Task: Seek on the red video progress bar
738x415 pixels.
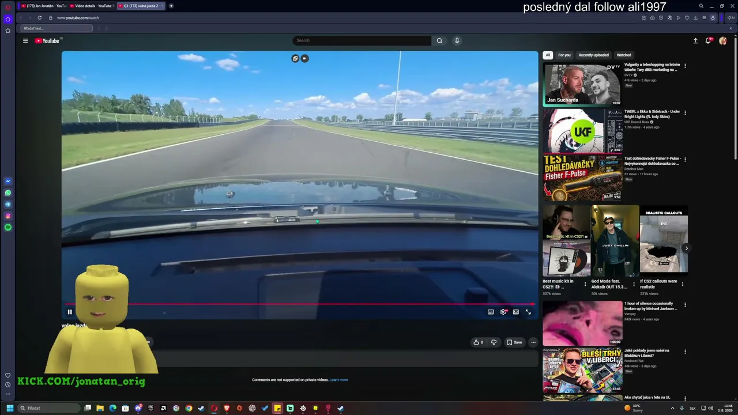Action: (300, 304)
